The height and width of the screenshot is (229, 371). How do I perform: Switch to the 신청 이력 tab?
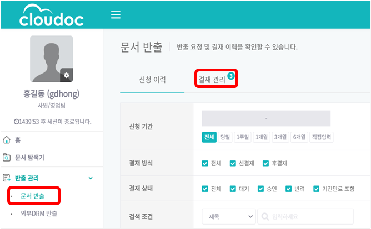point(152,80)
